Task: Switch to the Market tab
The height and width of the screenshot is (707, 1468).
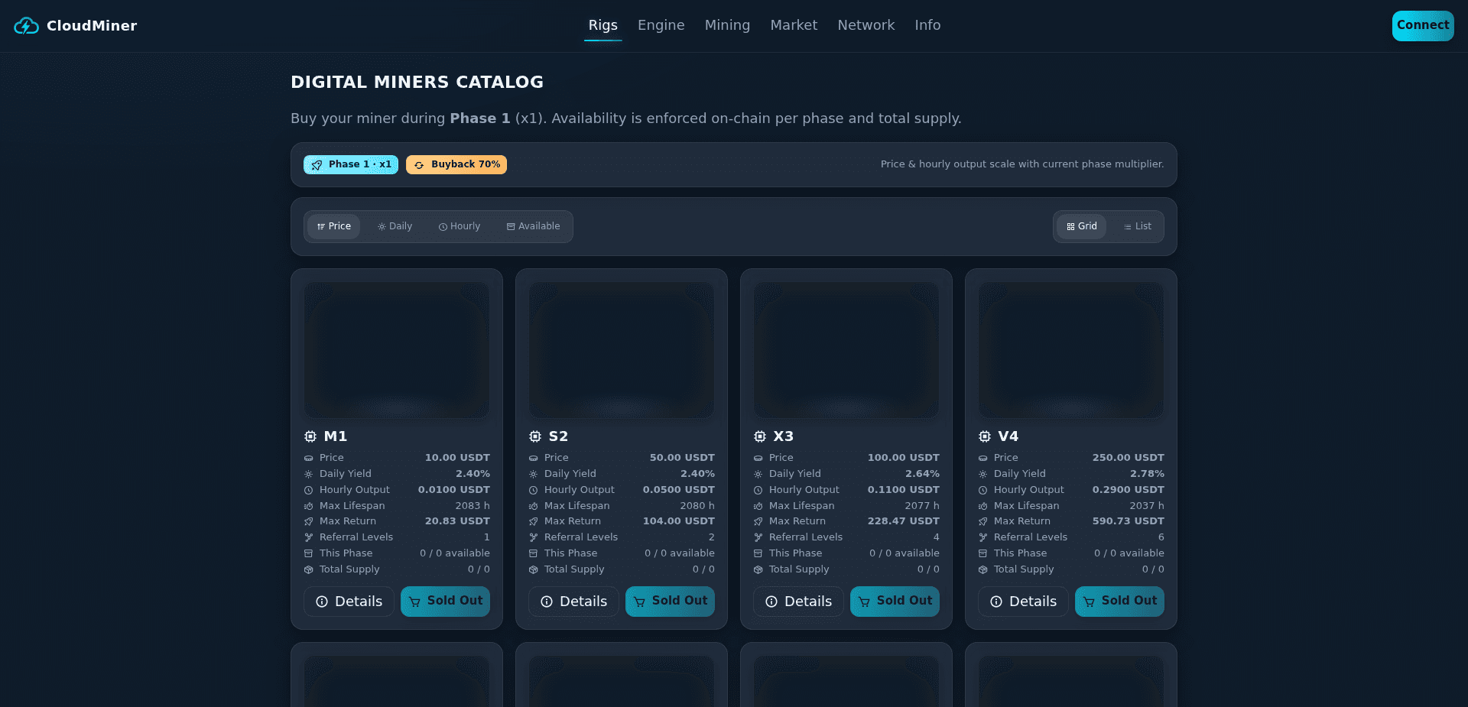Action: click(793, 25)
